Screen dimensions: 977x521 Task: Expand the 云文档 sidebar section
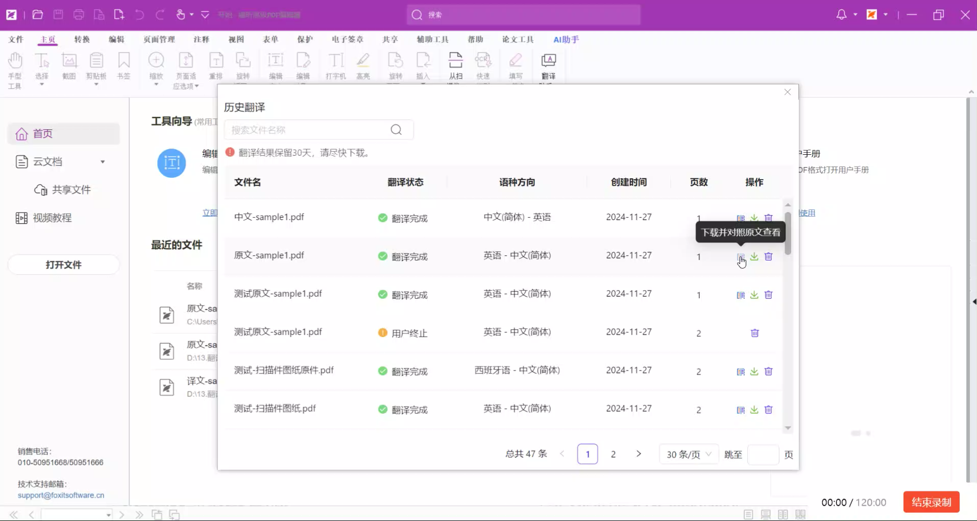coord(103,161)
